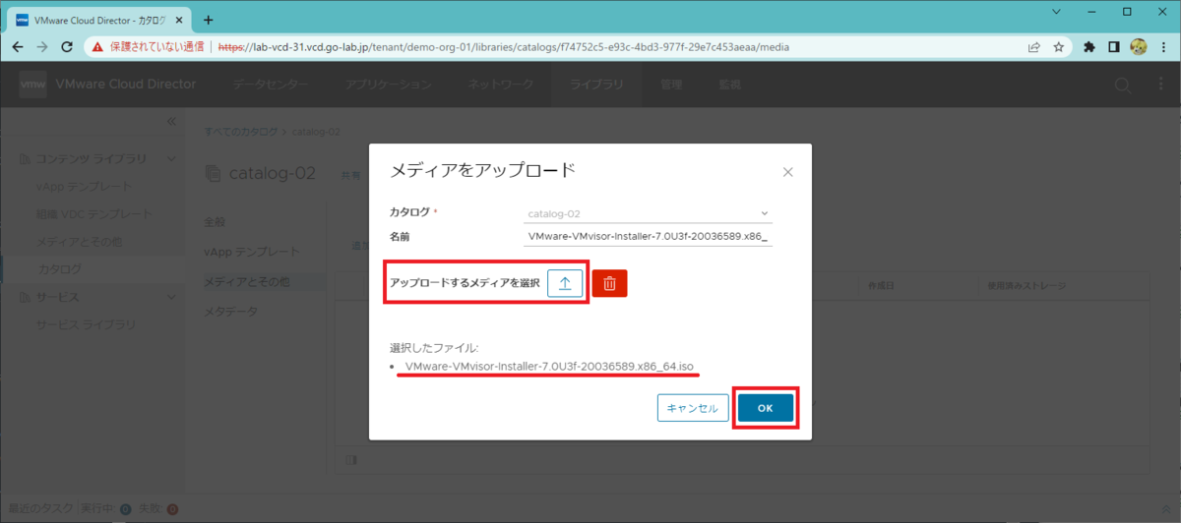Image resolution: width=1181 pixels, height=523 pixels.
Task: Click the 実行中 task counter
Action: tap(105, 508)
